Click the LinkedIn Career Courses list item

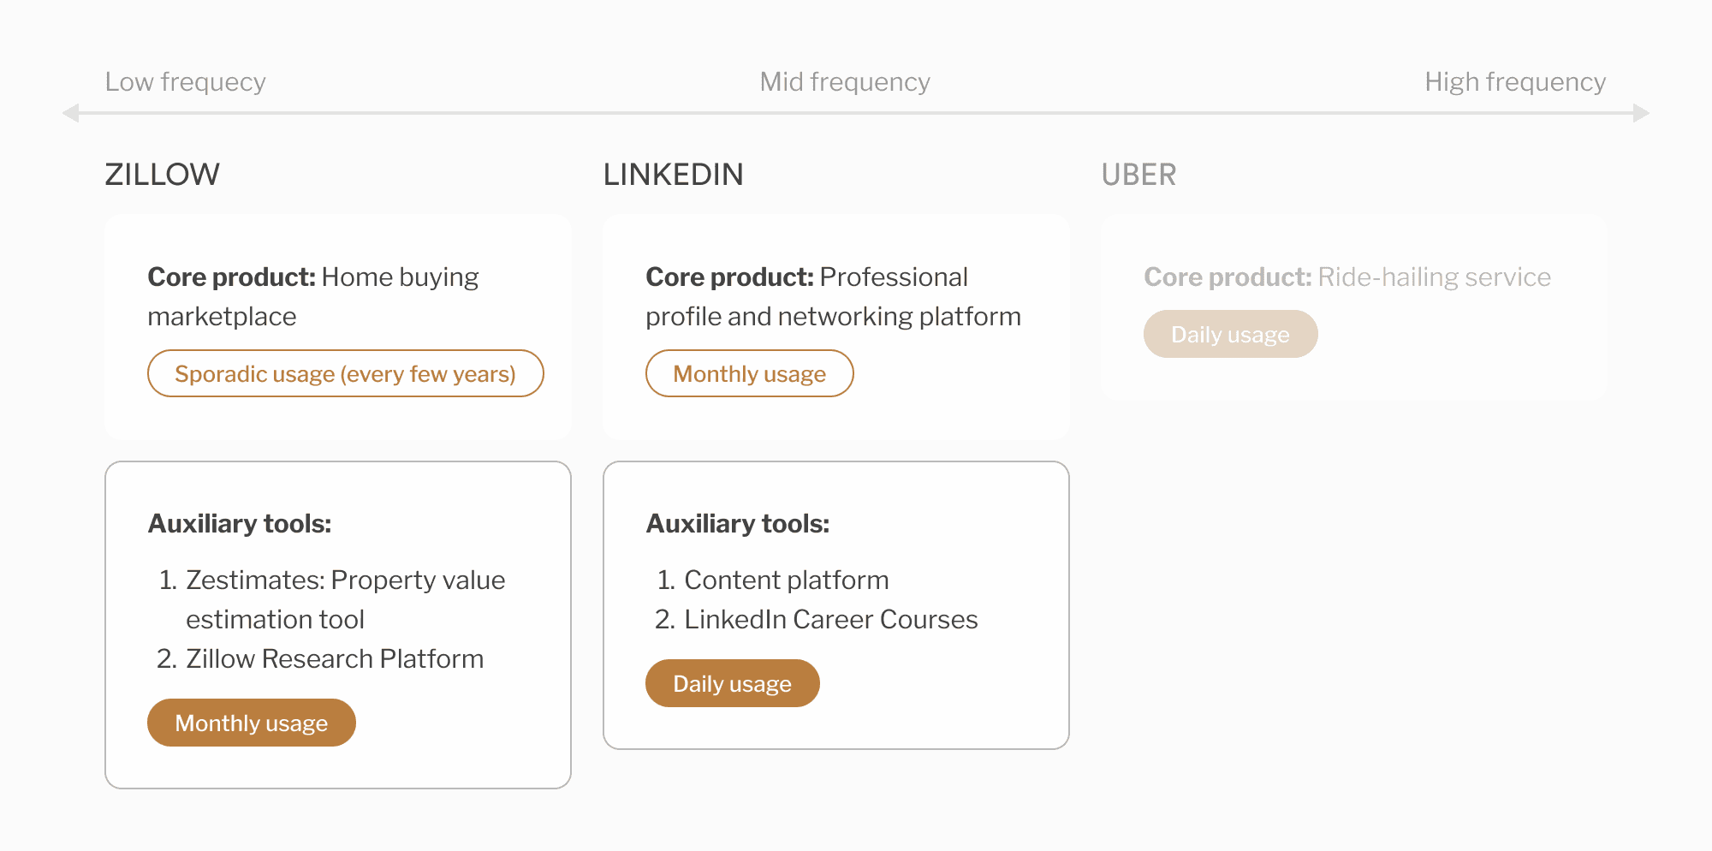pos(817,619)
